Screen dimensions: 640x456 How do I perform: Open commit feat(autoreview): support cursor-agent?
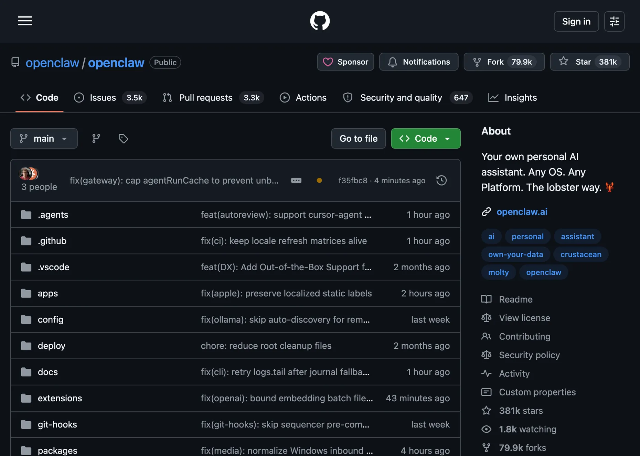(286, 215)
